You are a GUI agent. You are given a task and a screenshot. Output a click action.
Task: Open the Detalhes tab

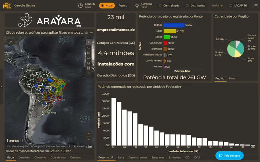pos(24,157)
